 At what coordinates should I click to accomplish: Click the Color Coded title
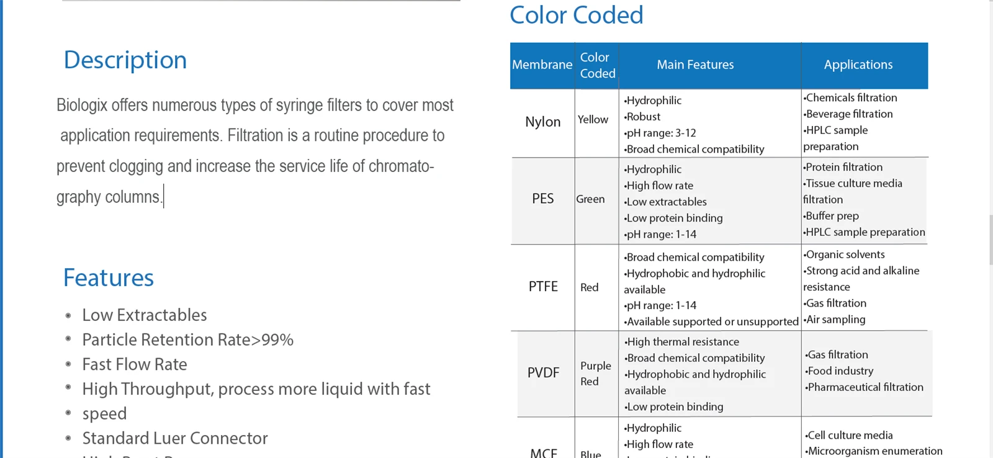click(576, 15)
